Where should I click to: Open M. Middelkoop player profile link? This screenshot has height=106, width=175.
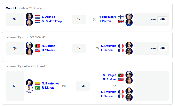(x=52, y=21)
